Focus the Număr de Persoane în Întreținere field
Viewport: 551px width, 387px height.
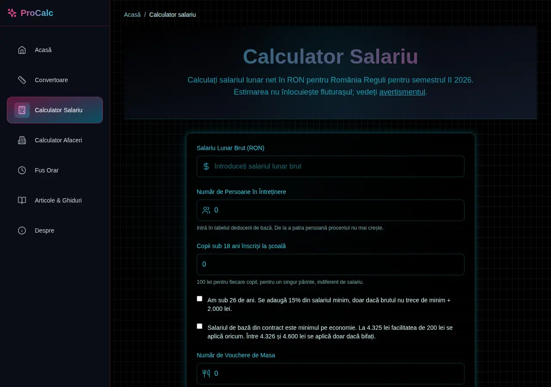(x=331, y=210)
